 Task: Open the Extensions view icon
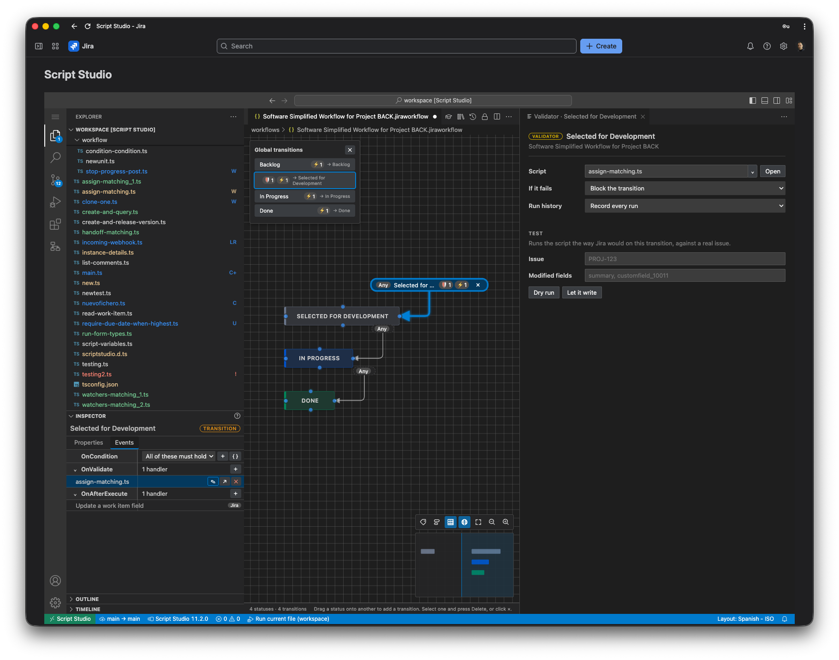(x=55, y=224)
